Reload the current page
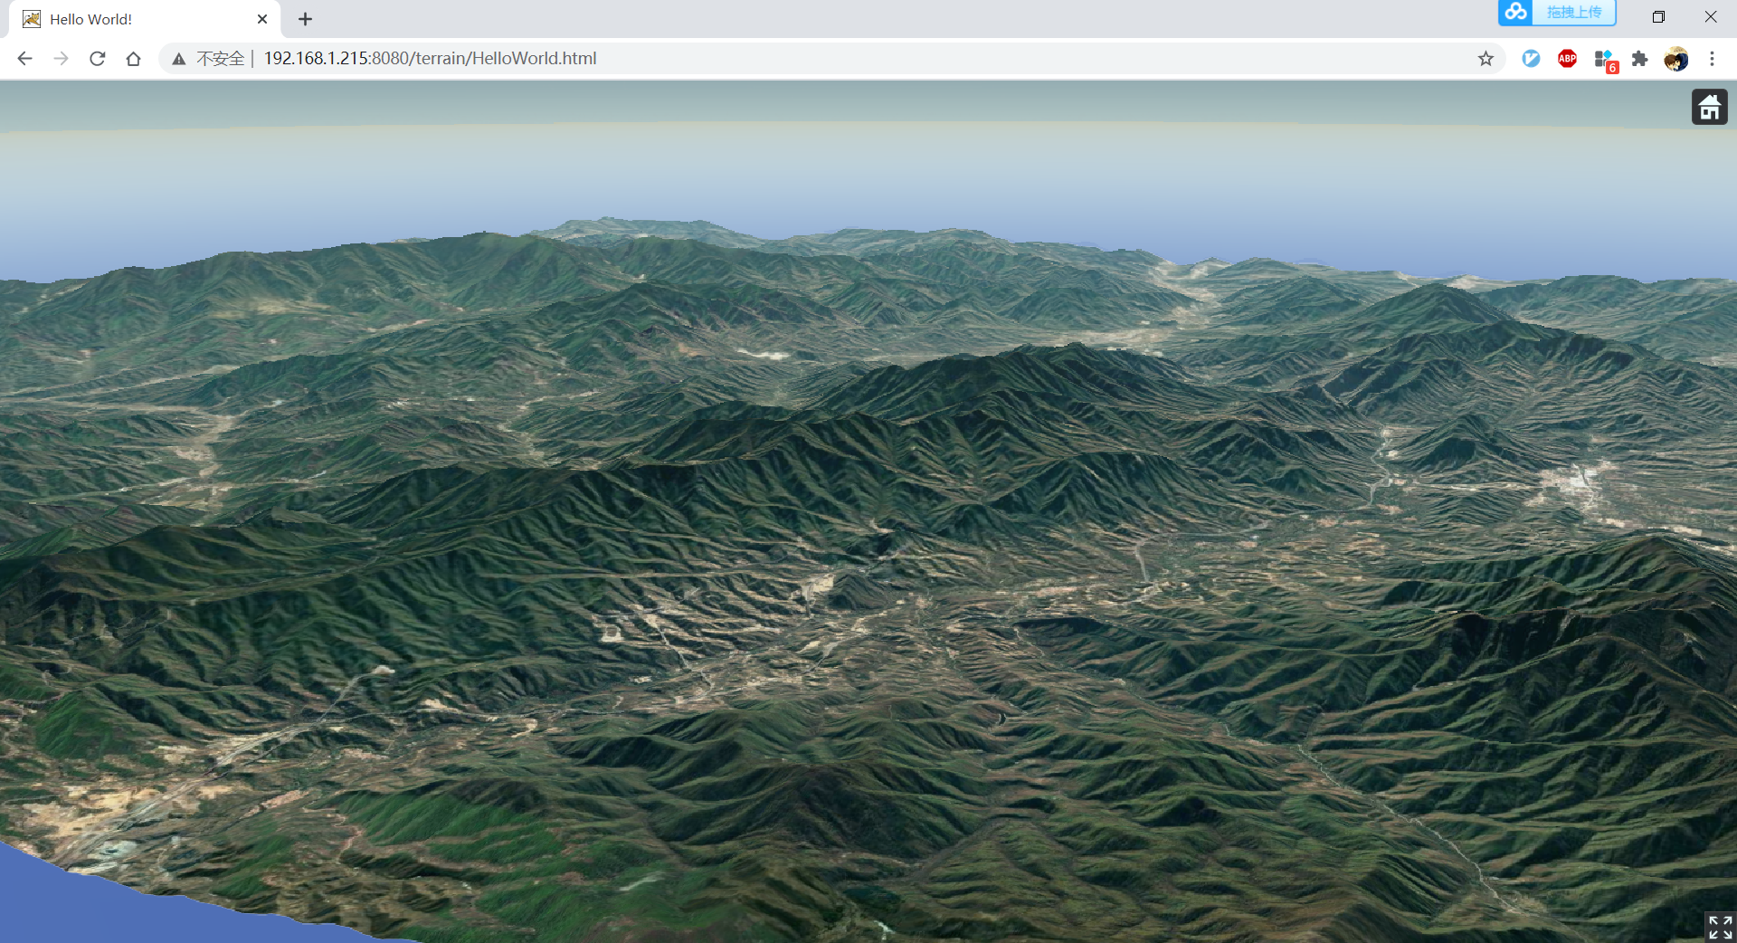This screenshot has width=1737, height=943. click(x=98, y=59)
